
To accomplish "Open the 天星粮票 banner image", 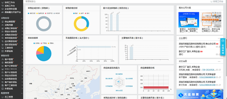I will pyautogui.click(x=200, y=94).
